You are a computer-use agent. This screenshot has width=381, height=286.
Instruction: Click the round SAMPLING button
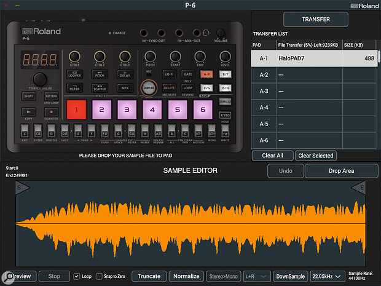tap(149, 88)
